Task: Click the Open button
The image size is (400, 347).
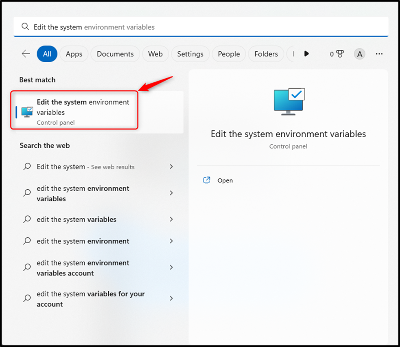Action: pos(225,180)
